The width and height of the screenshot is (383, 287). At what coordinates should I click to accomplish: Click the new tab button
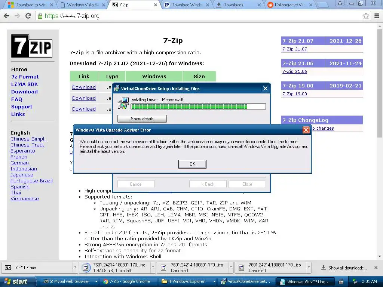pos(322,5)
